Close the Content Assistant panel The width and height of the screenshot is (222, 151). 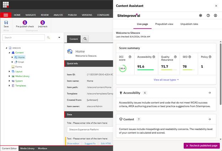click(216, 6)
